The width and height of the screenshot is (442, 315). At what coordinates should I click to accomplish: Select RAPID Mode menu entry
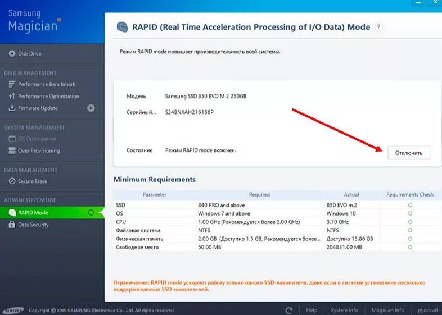(x=52, y=213)
